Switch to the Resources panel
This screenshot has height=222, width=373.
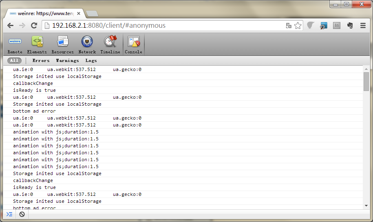click(x=62, y=44)
